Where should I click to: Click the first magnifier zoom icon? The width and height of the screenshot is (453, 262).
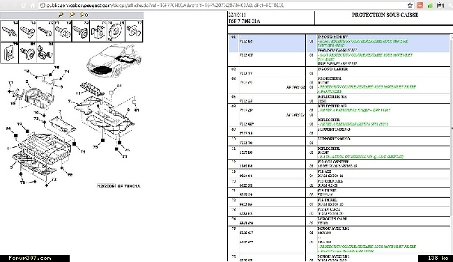tap(61, 15)
